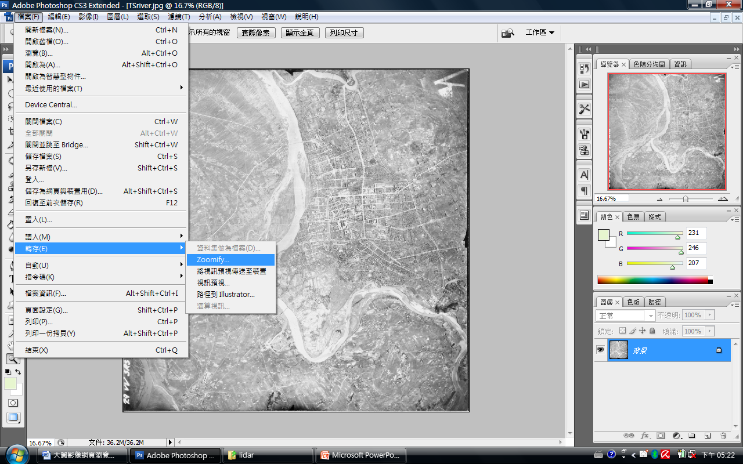
Task: Click the 實際像素 button
Action: click(256, 33)
